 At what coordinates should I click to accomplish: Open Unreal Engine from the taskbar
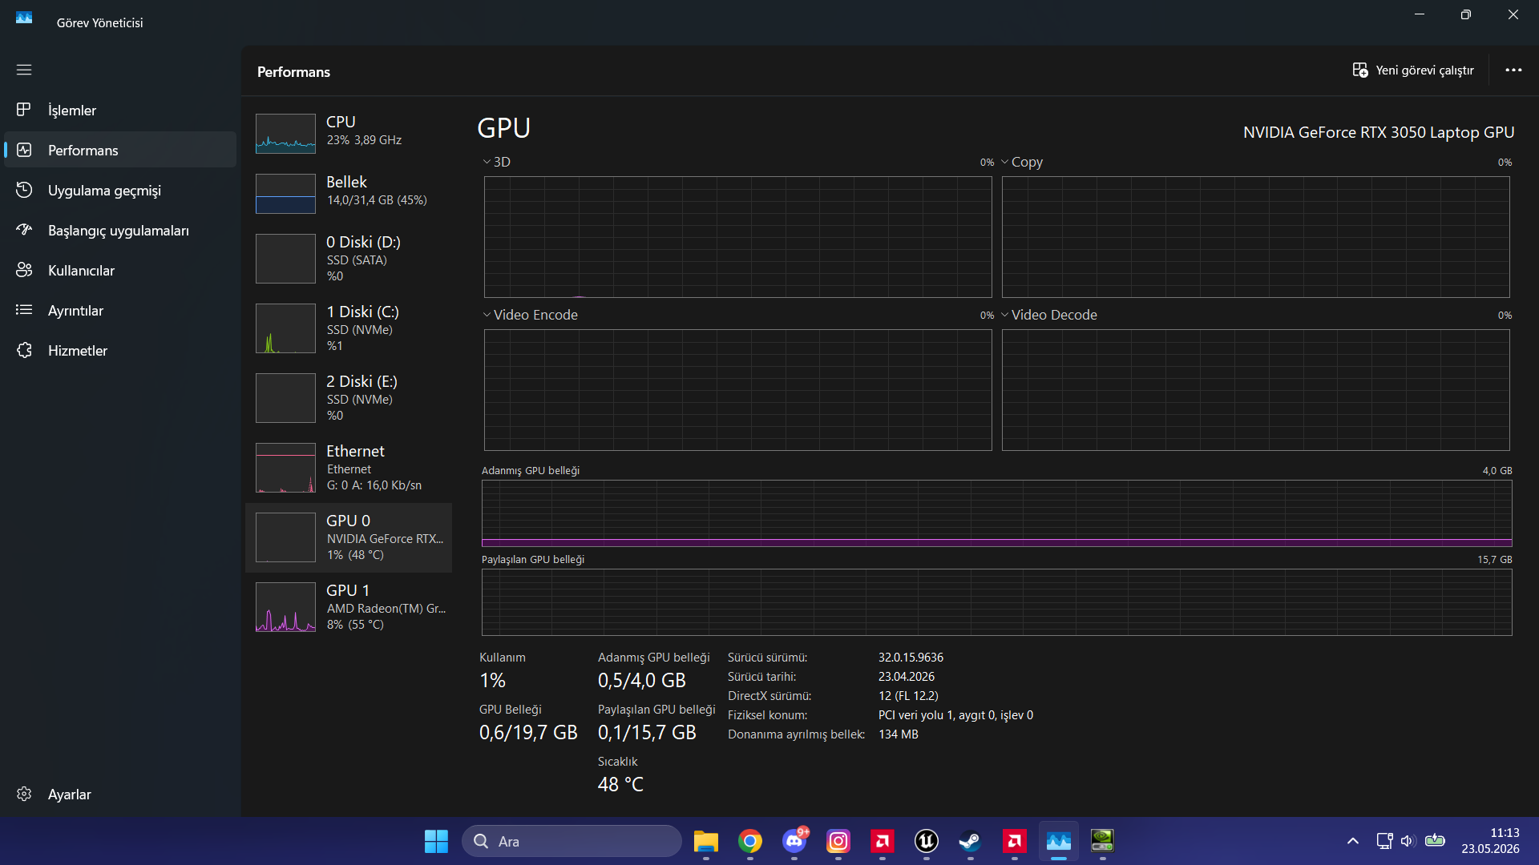coord(927,841)
